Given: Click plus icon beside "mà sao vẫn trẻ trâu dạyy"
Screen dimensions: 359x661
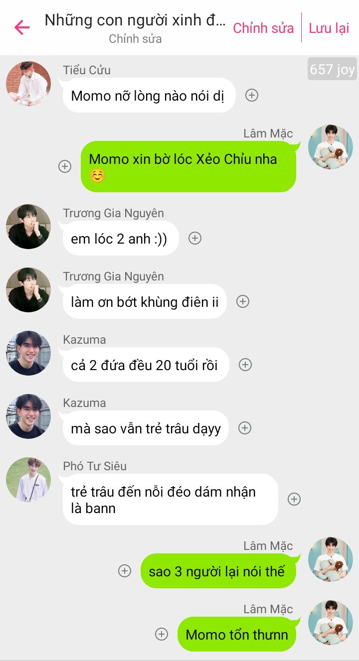Looking at the screenshot, I should 244,428.
